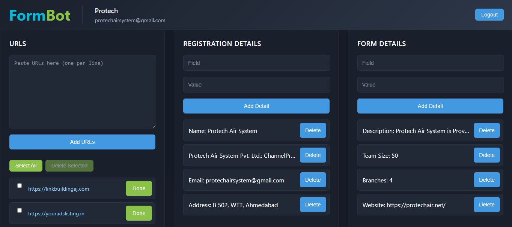Viewport: 512px width, 227px height.
Task: Focus the Registration Details Field input
Action: (256, 63)
